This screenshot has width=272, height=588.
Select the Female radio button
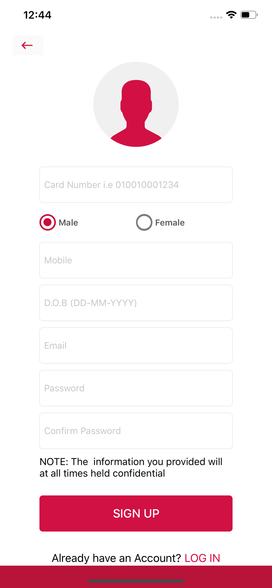coord(144,223)
